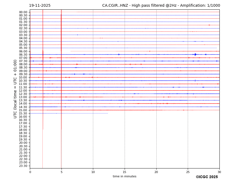Click the CA.CGIR..HNZ plot title

pos(161,6)
